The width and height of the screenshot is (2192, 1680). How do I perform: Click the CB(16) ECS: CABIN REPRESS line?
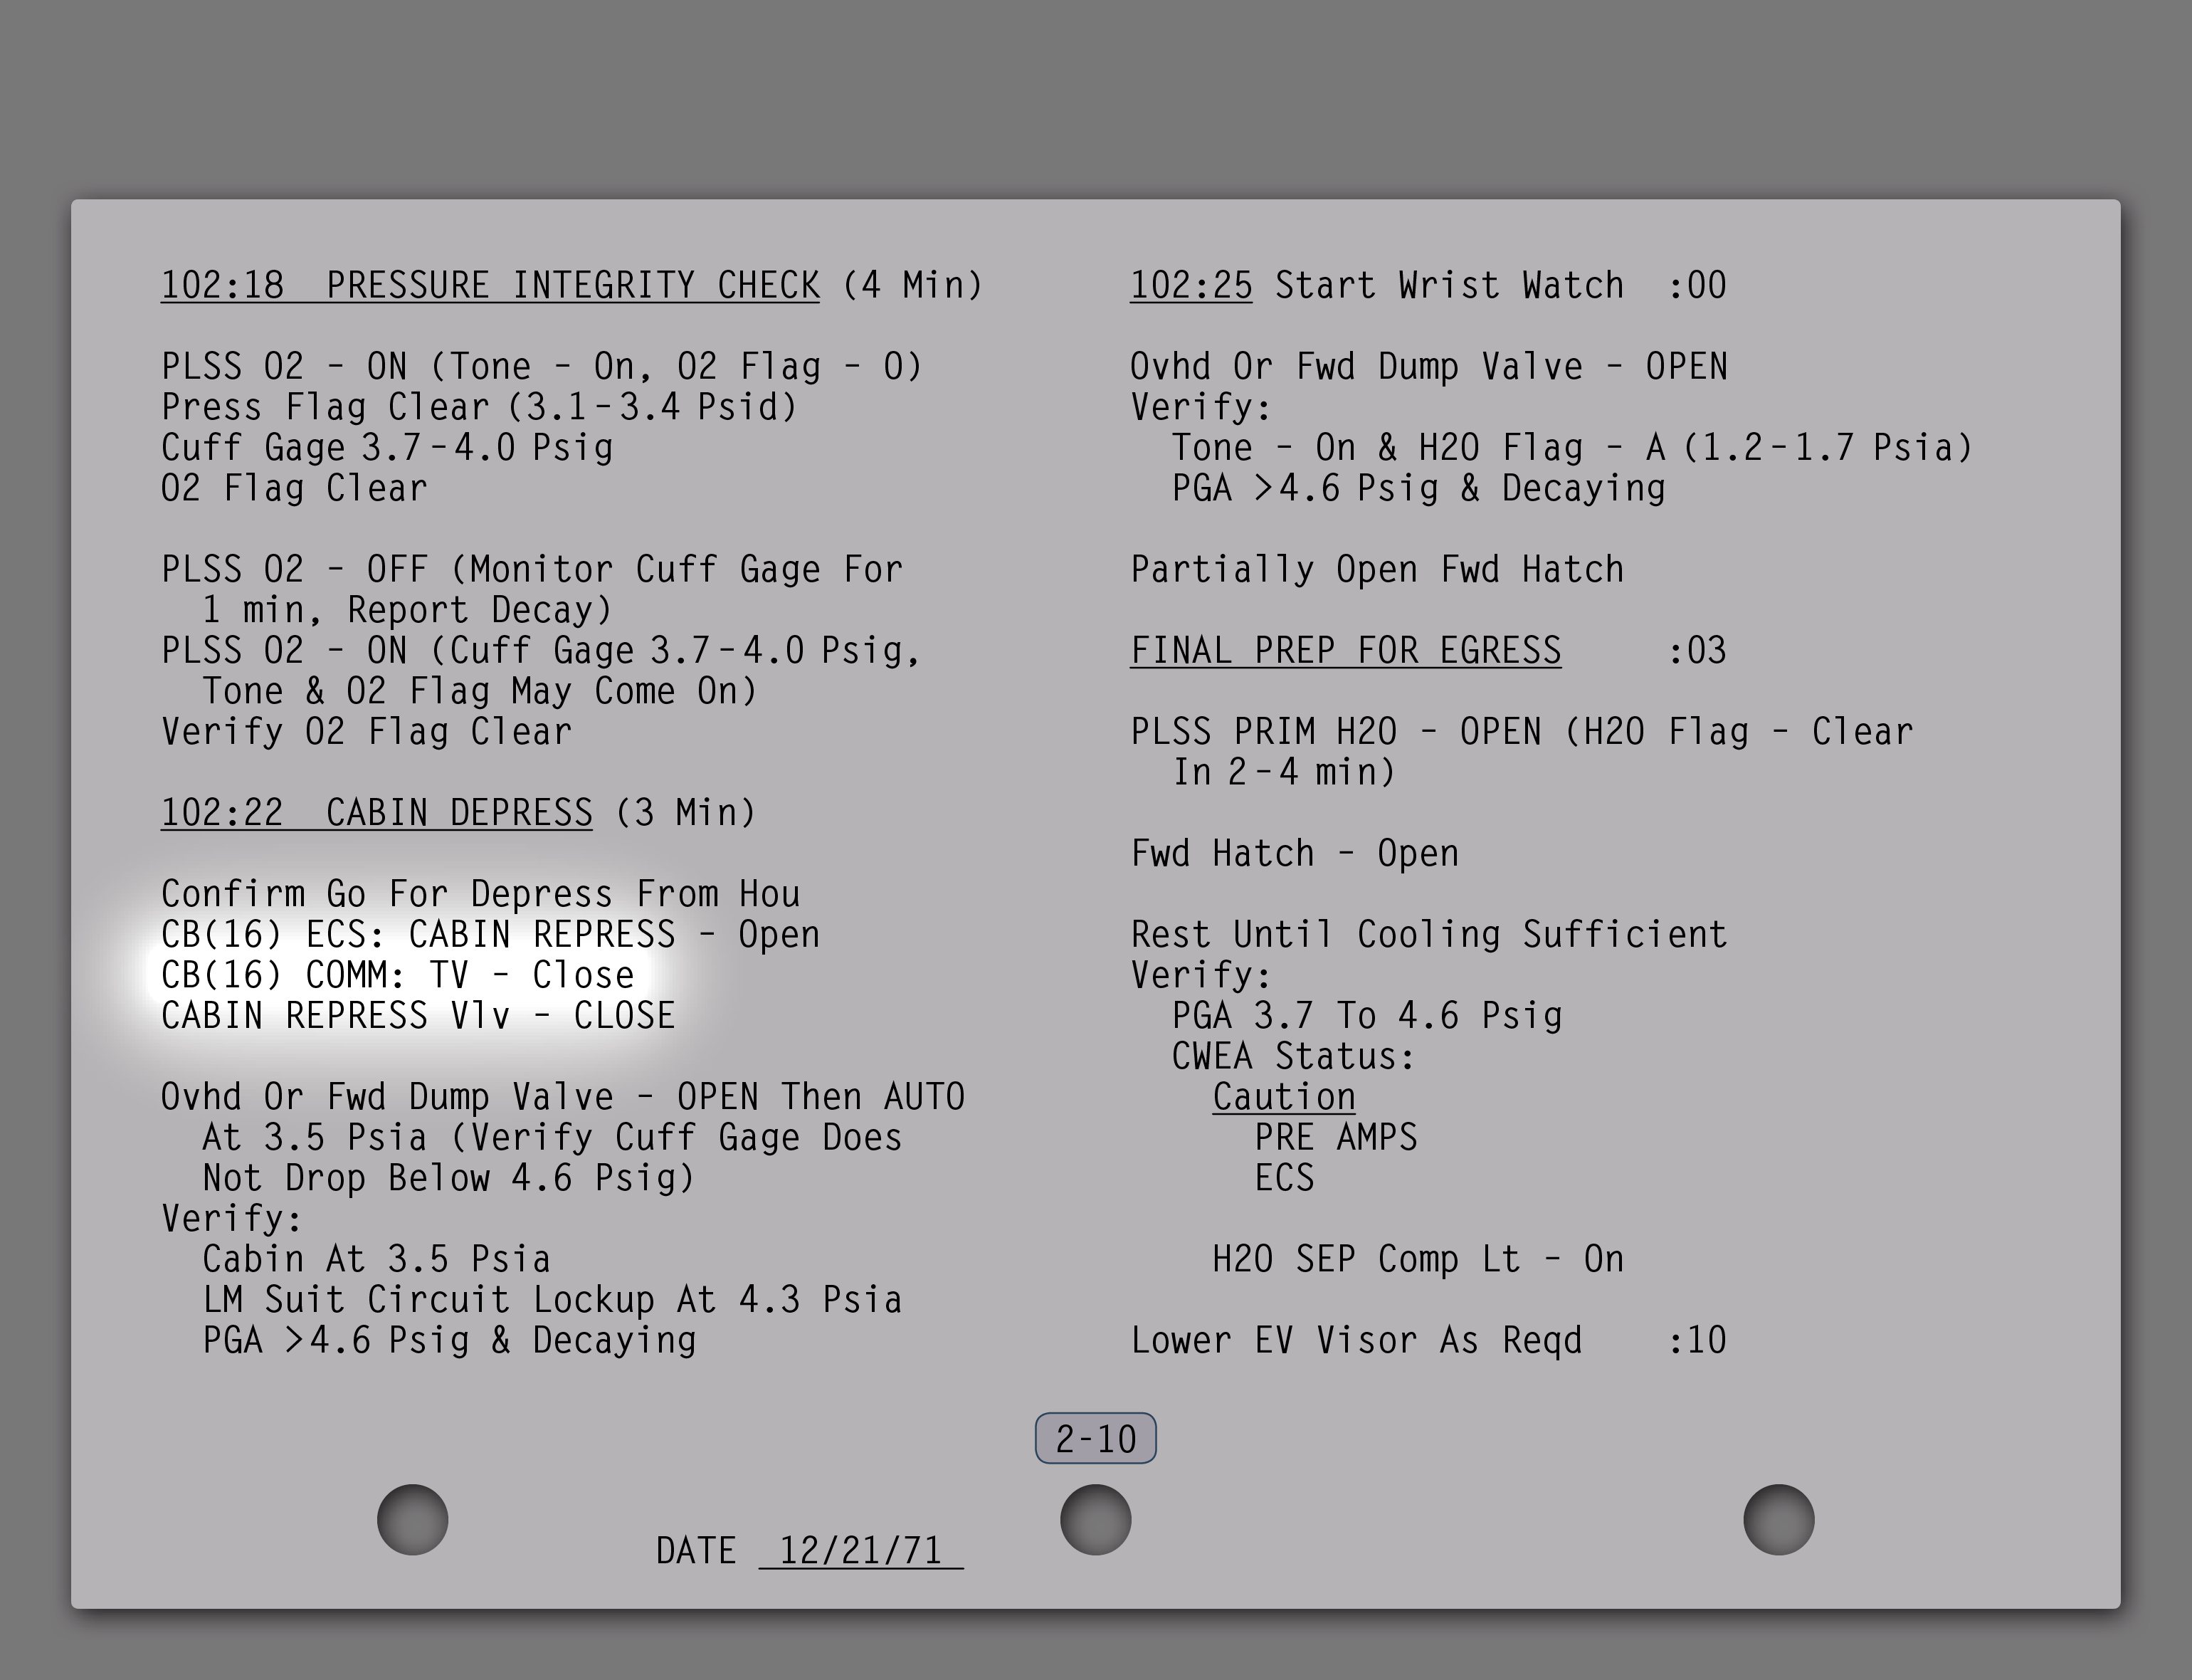coord(490,935)
